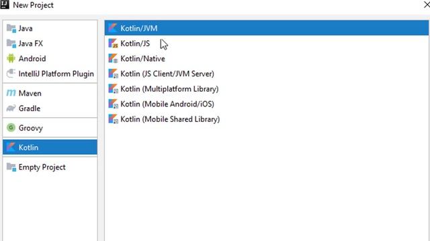Image resolution: width=430 pixels, height=241 pixels.
Task: Click the Kotlin (Mobile Android/iOS) icon
Action: (x=113, y=104)
